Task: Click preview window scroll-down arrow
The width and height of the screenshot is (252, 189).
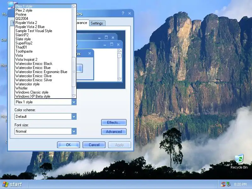Action: tap(119, 79)
